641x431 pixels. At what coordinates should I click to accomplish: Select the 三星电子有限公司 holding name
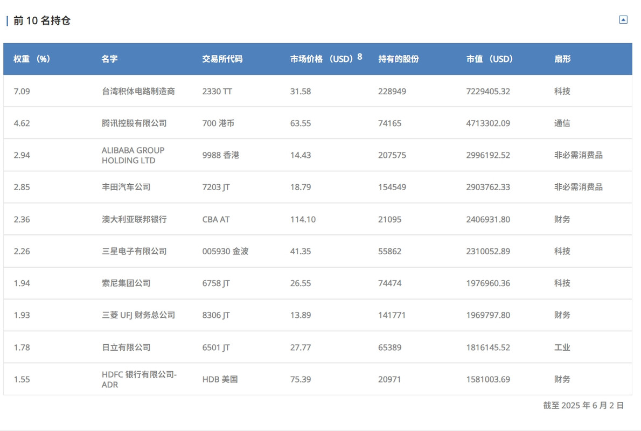(x=134, y=251)
